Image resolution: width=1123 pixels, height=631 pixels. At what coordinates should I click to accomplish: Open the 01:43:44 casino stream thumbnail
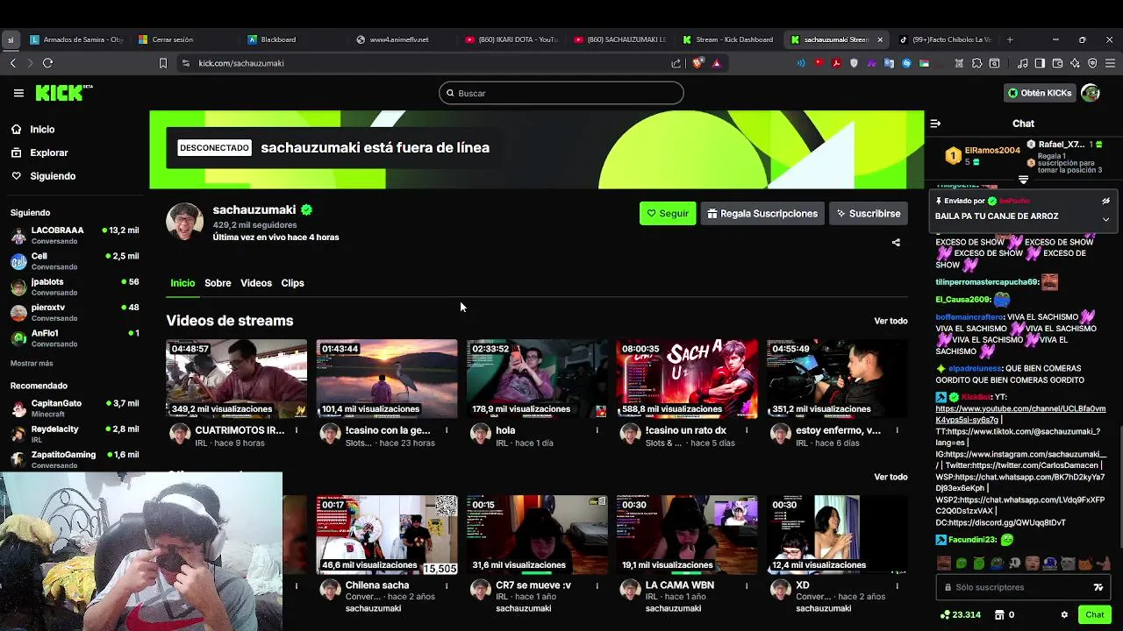[387, 379]
